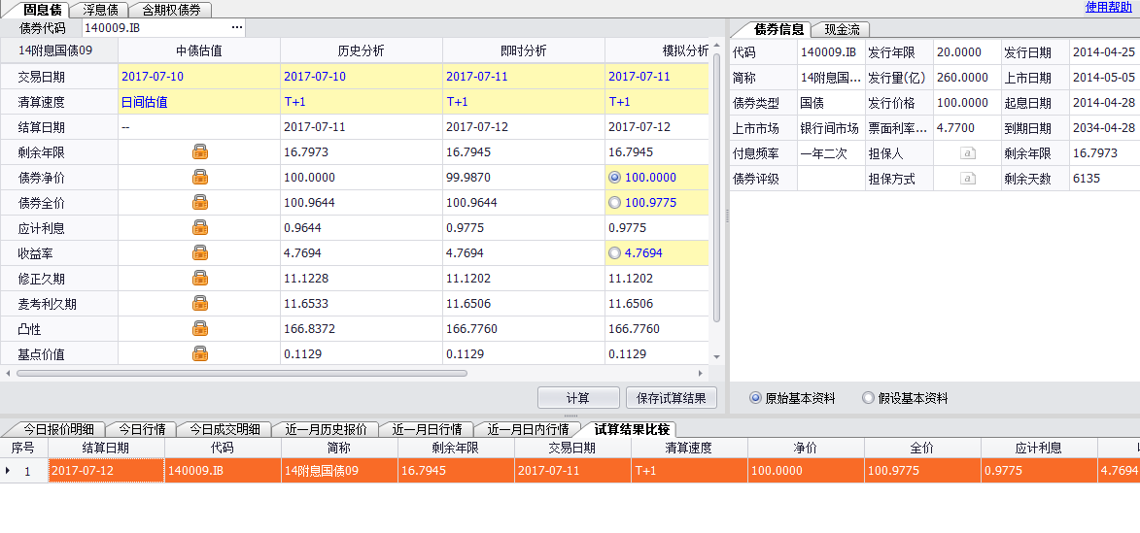The width and height of the screenshot is (1140, 533).
Task: Select 原始基本资料 radio option
Action: 755,398
